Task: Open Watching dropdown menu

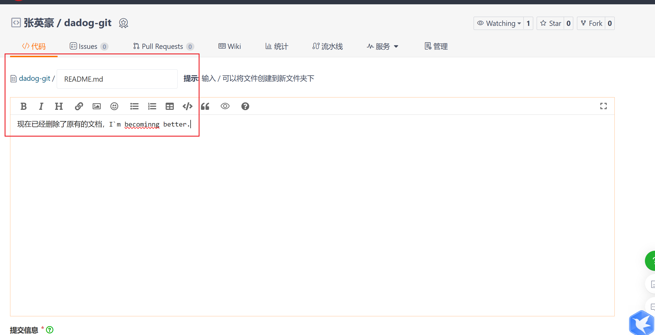Action: coord(499,23)
